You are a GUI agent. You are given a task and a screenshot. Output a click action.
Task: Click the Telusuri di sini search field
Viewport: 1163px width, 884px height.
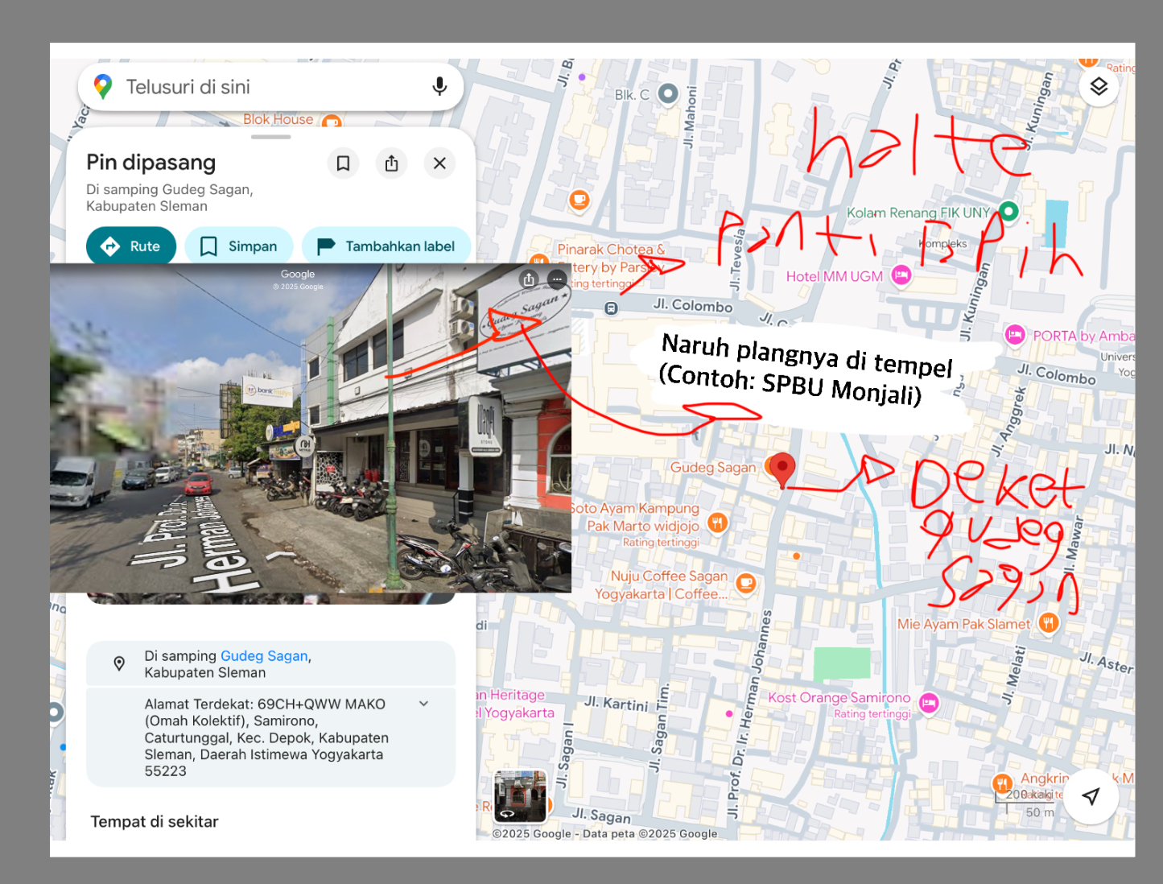pyautogui.click(x=266, y=87)
